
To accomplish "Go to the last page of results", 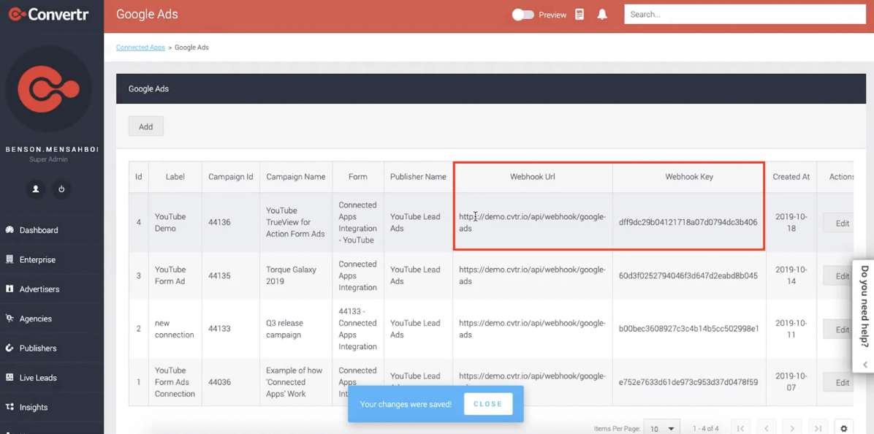I will coord(818,428).
